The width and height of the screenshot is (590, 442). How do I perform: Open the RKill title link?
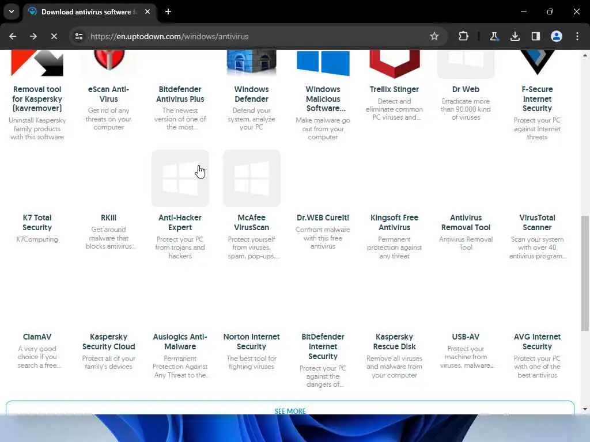click(x=109, y=218)
